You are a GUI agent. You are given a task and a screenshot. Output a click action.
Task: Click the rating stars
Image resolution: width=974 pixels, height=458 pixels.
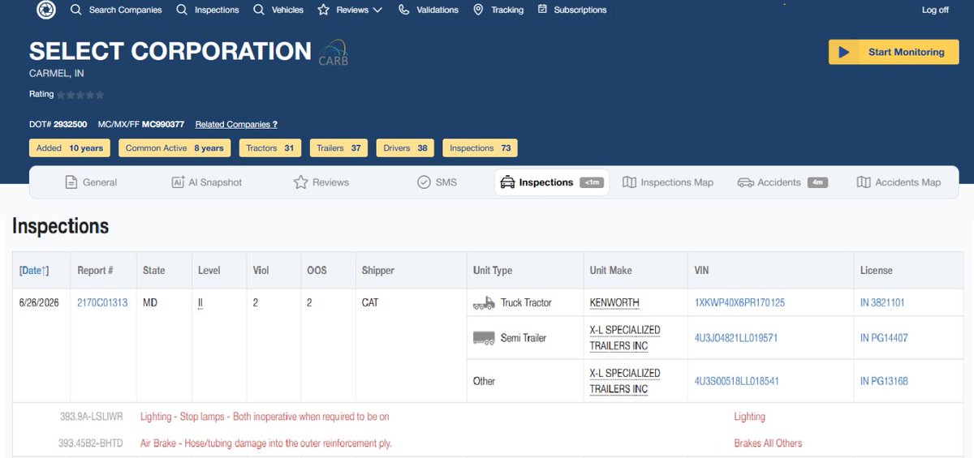pos(80,95)
